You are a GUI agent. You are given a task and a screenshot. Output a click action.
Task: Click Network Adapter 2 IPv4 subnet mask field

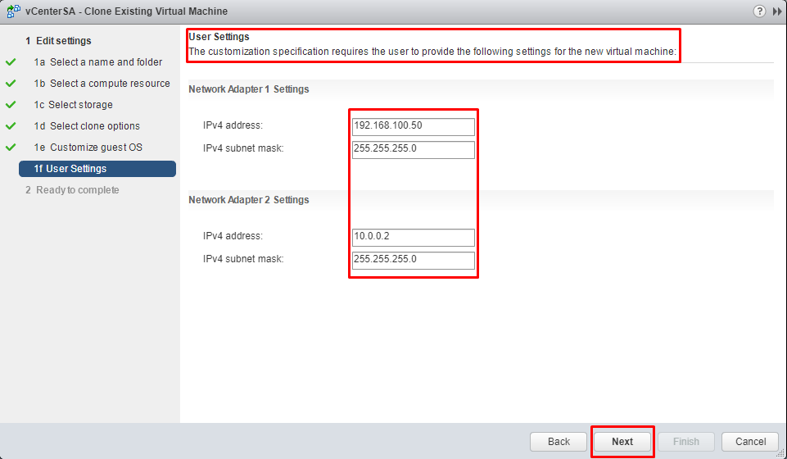[413, 260]
